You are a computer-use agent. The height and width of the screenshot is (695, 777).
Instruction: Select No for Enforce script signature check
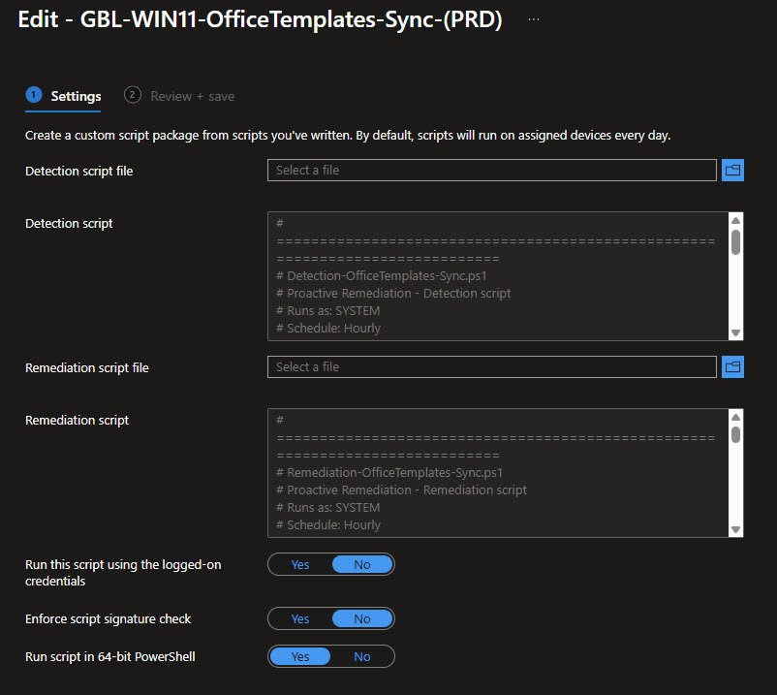point(361,618)
